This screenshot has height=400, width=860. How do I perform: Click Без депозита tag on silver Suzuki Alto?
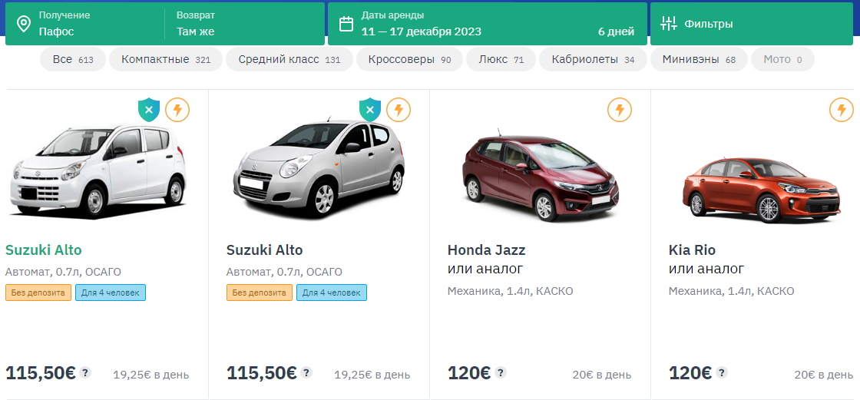[260, 293]
